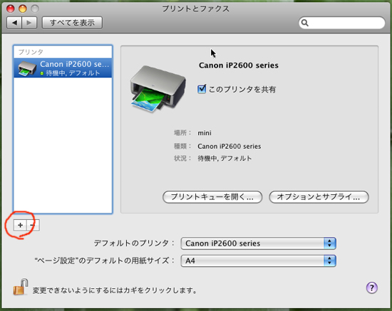Click the lock icon to prevent changes
The height and width of the screenshot is (311, 392).
[21, 287]
